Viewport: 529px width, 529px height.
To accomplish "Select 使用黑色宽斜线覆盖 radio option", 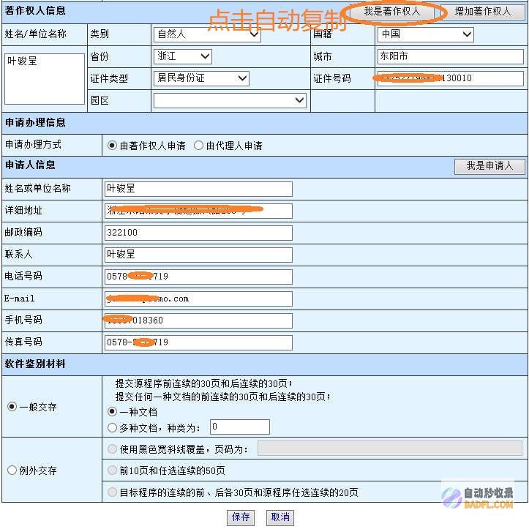I will coord(112,449).
